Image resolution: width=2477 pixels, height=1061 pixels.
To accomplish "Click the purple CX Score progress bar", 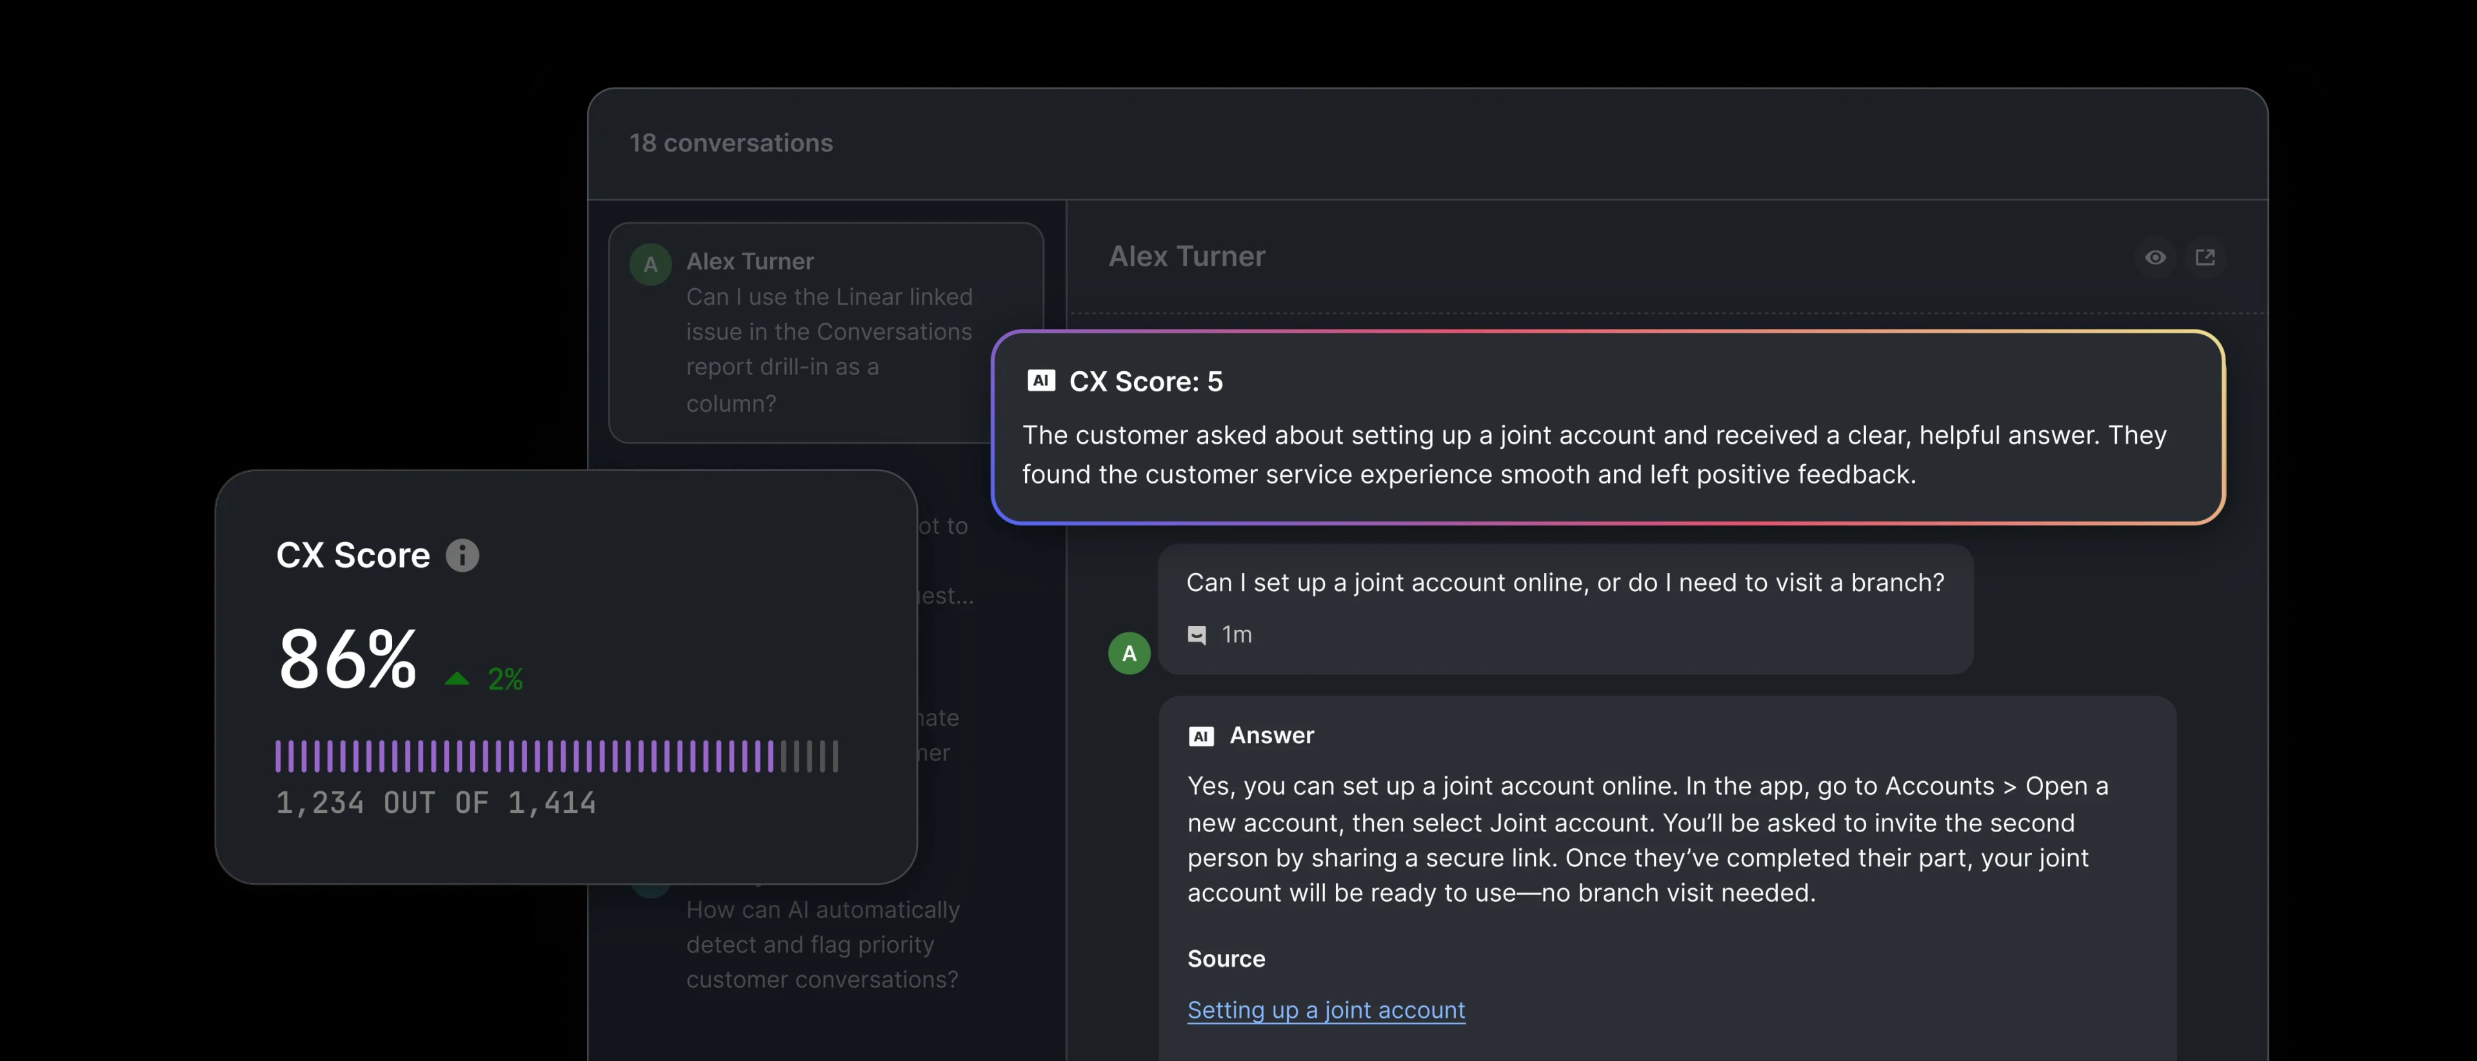I will click(x=525, y=756).
